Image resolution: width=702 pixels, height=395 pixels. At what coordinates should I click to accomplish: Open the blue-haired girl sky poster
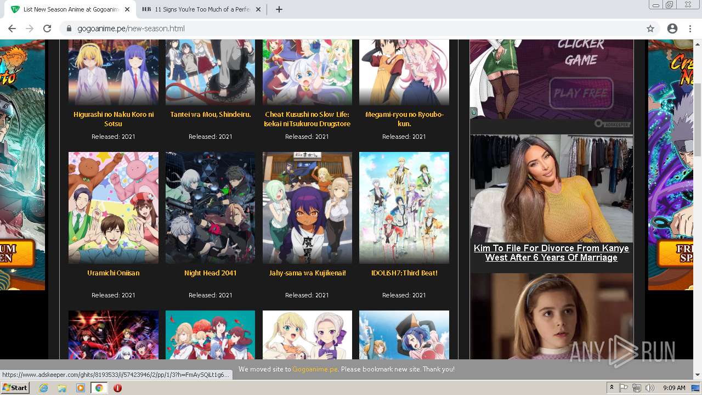click(404, 335)
